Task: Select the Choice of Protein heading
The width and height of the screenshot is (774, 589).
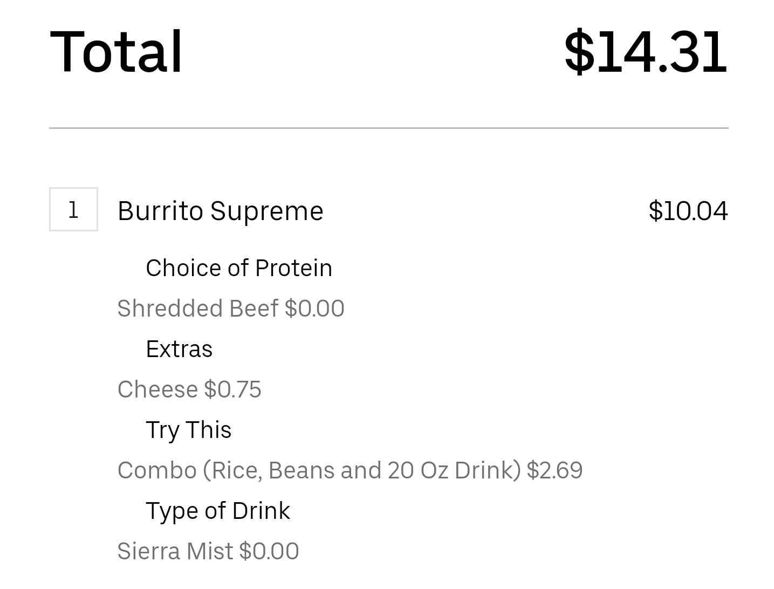Action: [x=239, y=268]
